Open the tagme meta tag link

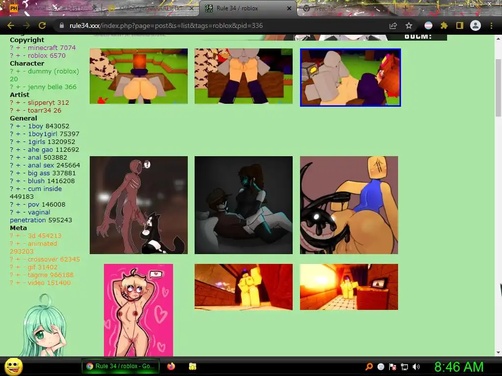(38, 275)
